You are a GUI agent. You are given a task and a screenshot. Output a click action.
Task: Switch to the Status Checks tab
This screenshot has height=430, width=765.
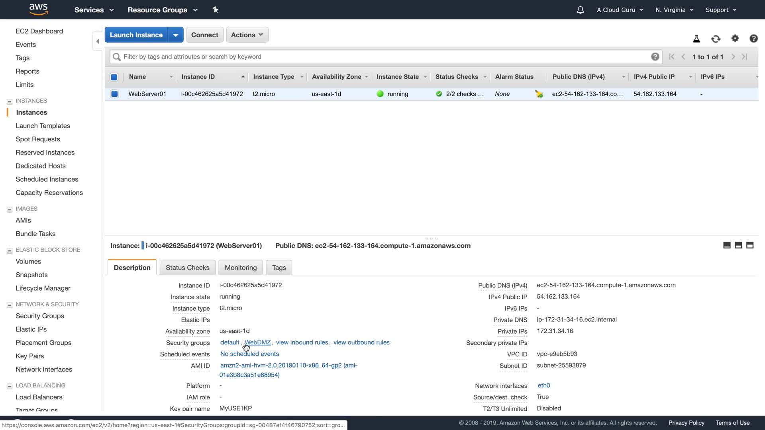(x=187, y=268)
